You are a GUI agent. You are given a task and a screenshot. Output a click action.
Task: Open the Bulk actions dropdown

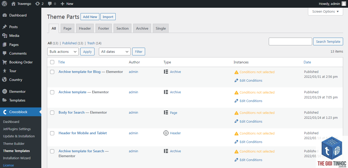pos(63,52)
